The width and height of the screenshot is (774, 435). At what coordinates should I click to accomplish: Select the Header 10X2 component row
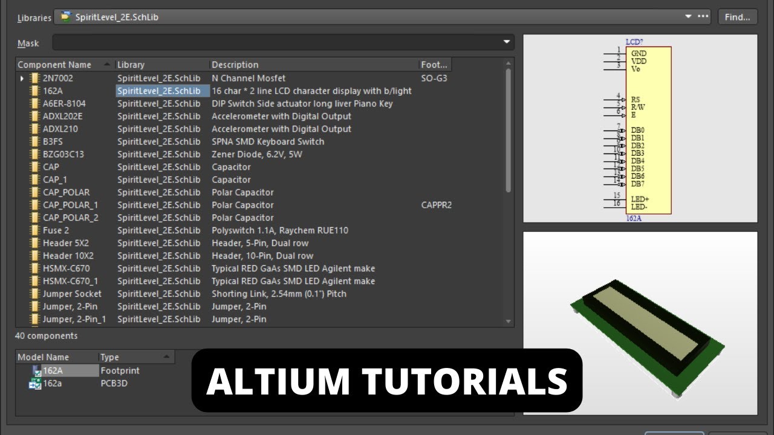[260, 256]
